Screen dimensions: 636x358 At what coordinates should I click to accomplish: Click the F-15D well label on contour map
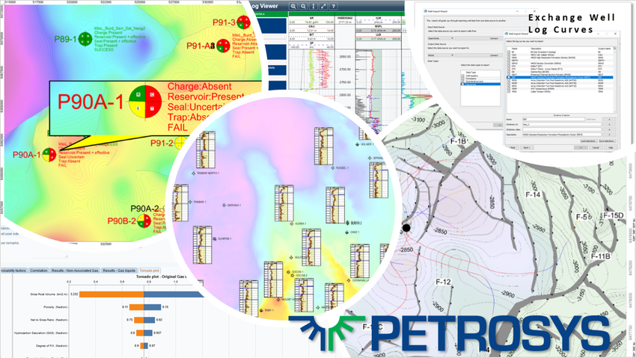pos(613,215)
